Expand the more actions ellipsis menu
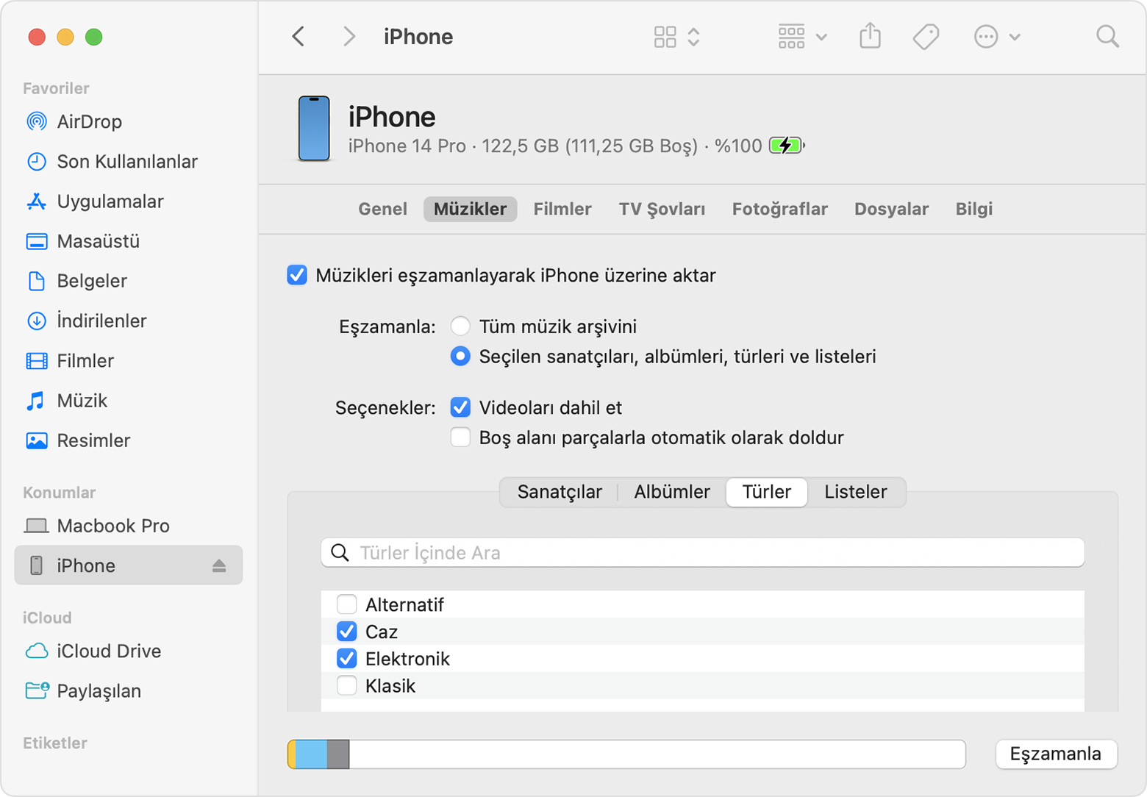The image size is (1147, 797). point(996,36)
